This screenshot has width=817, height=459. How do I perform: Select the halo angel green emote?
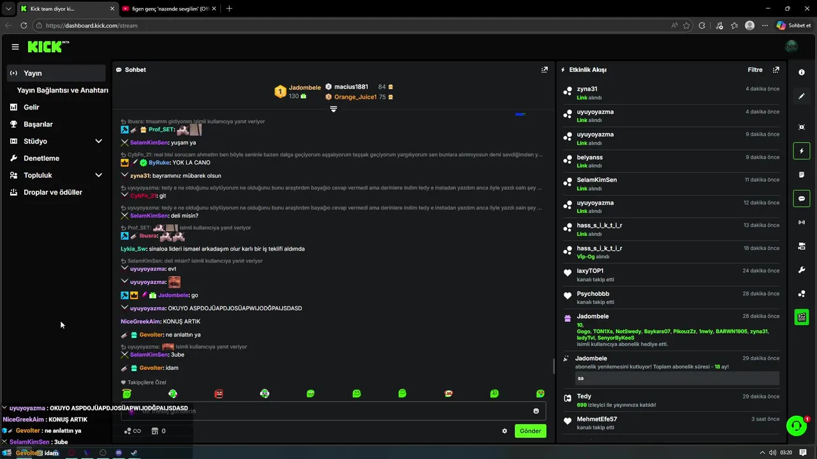tap(126, 394)
